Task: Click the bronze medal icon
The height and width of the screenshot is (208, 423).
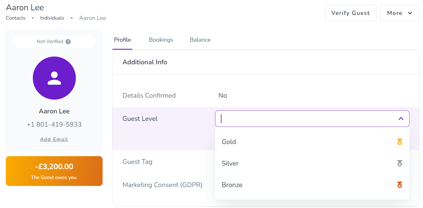Action: click(400, 185)
